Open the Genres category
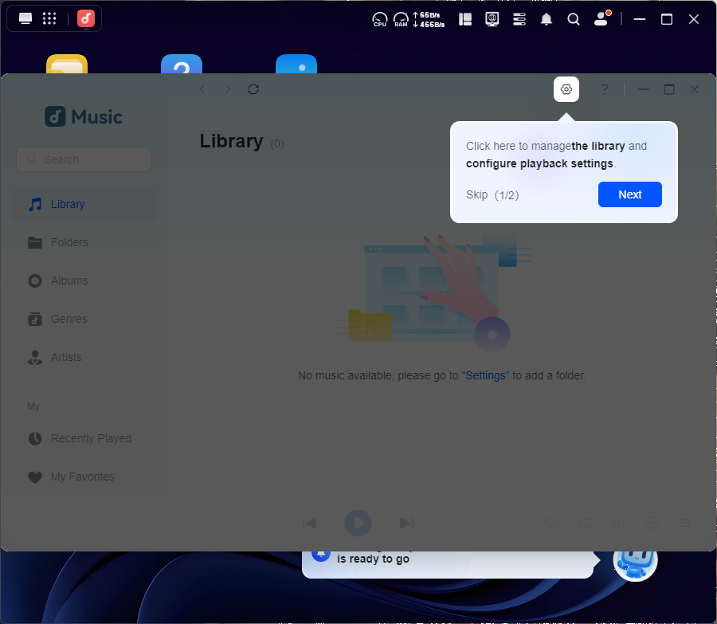Screen dimensions: 717x624 tap(69, 319)
